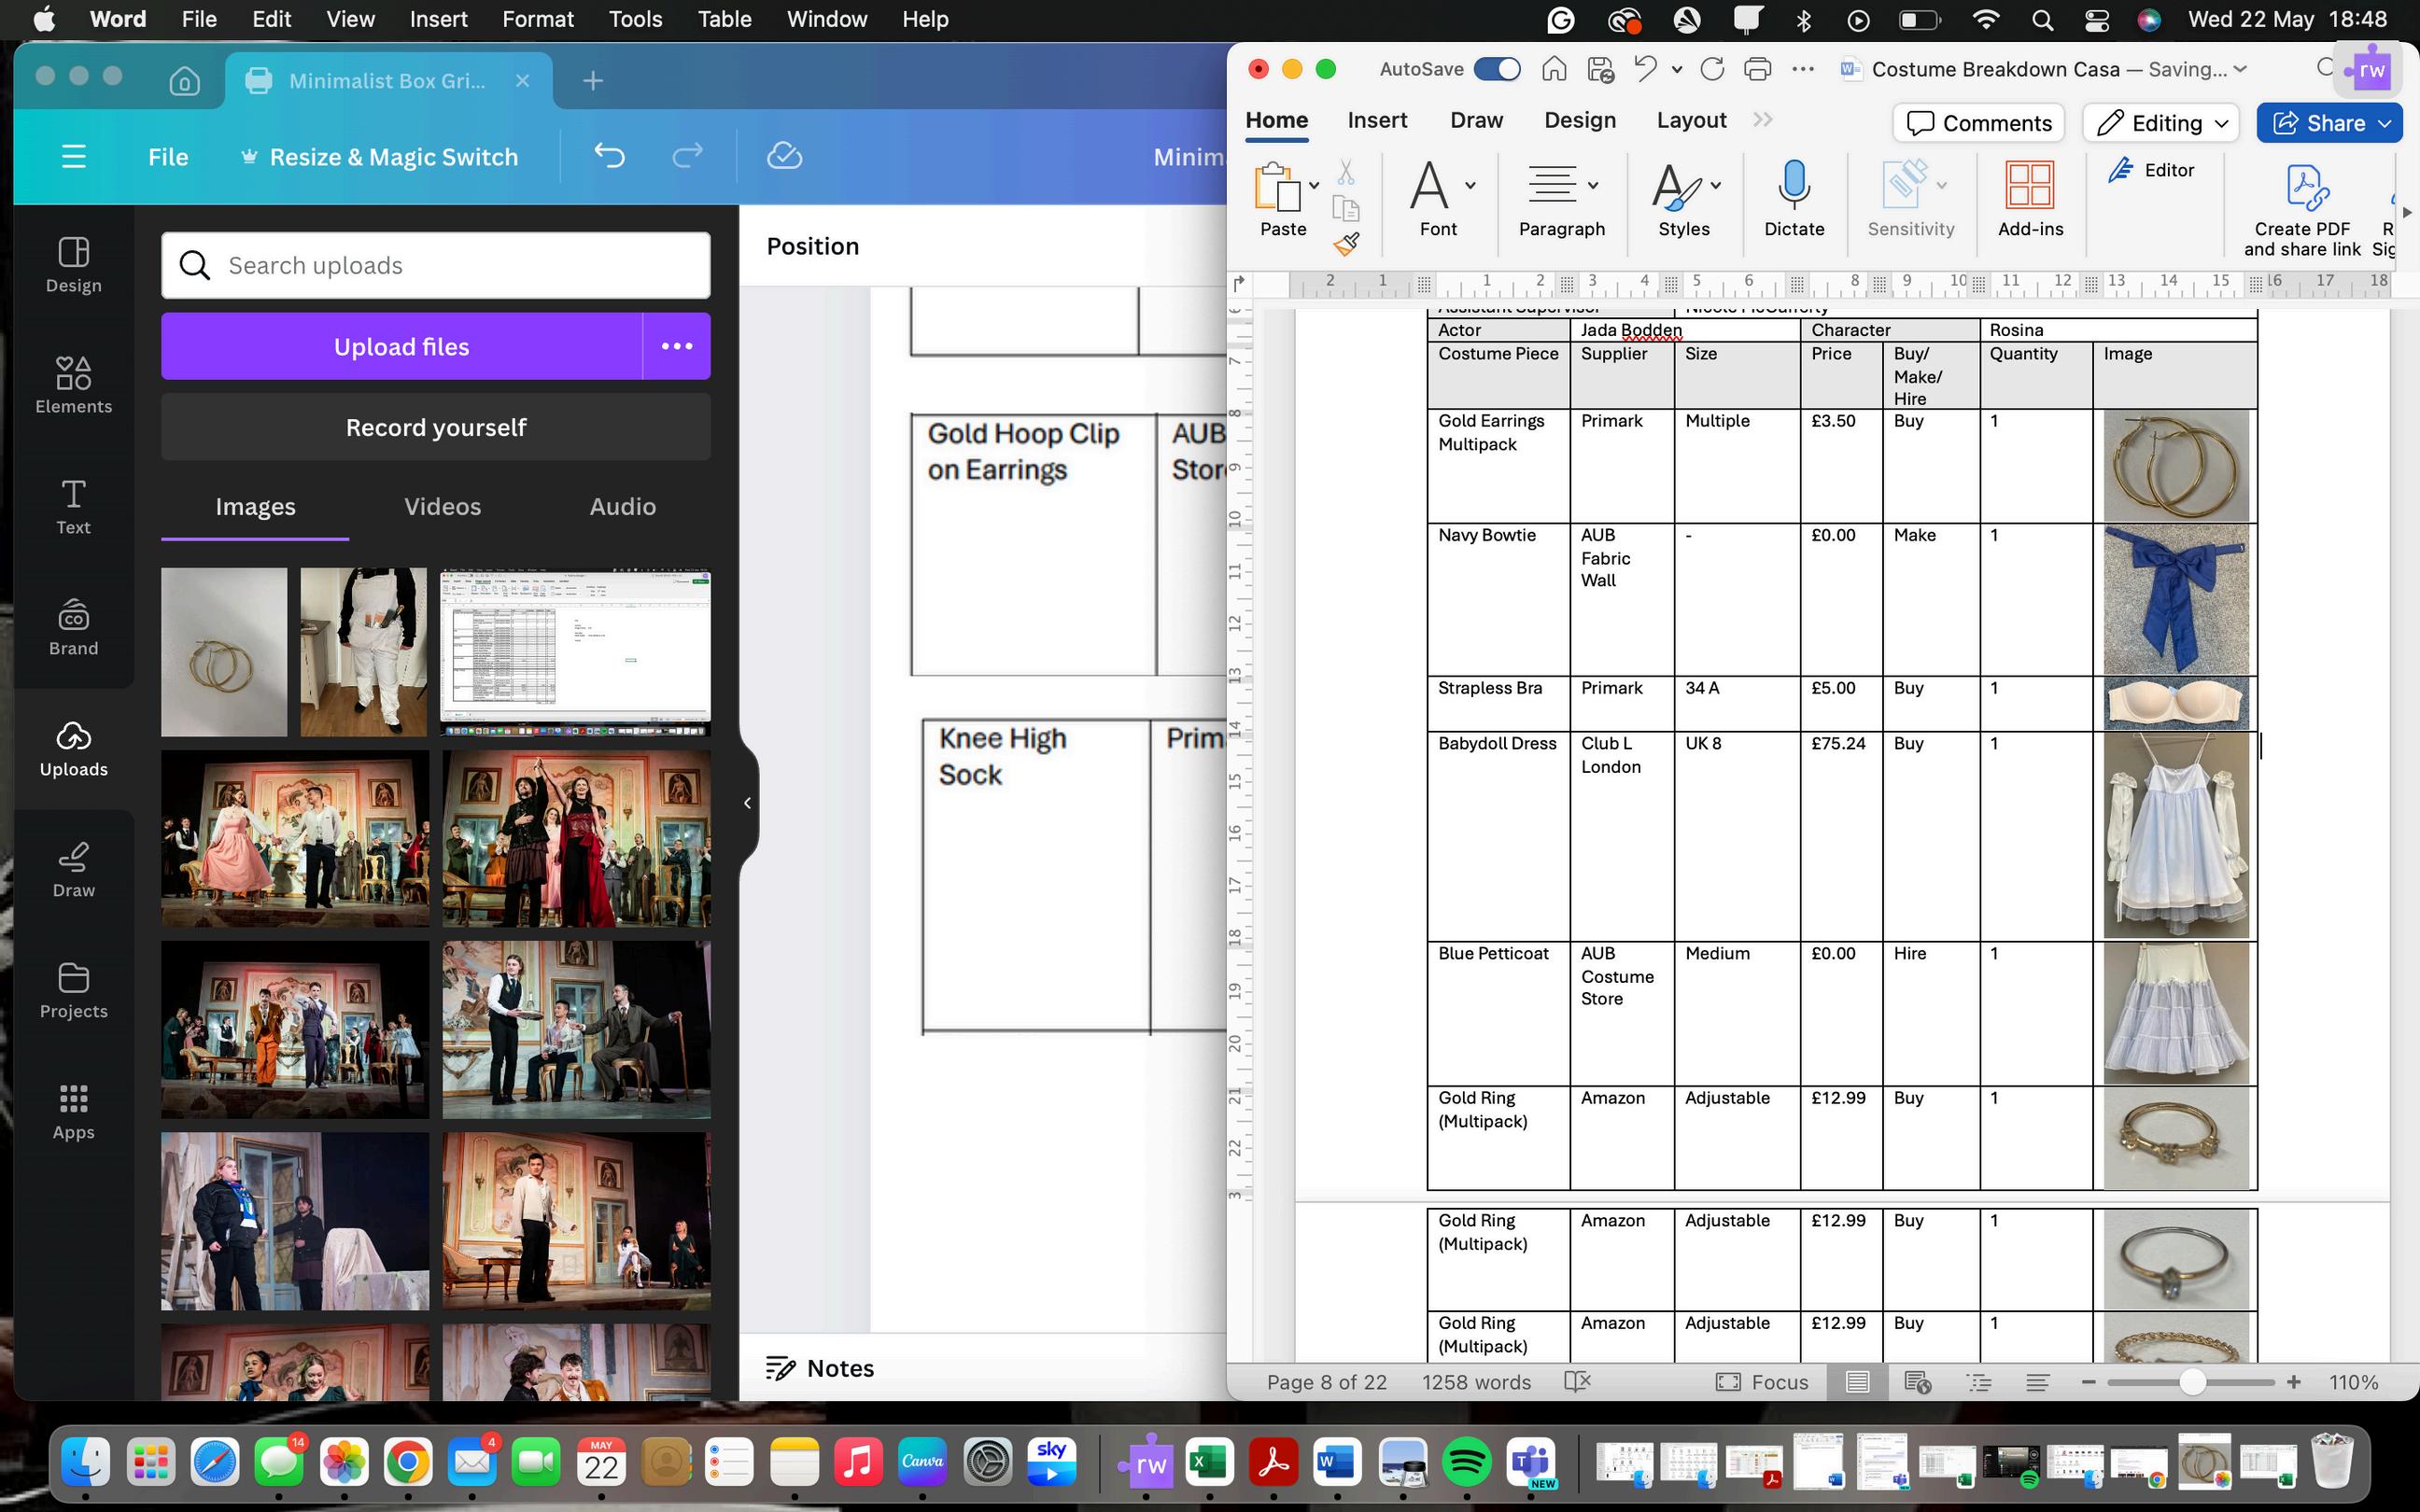Screen dimensions: 2420x1512
Task: Toggle Print Layout view in status bar
Action: pos(1857,1382)
